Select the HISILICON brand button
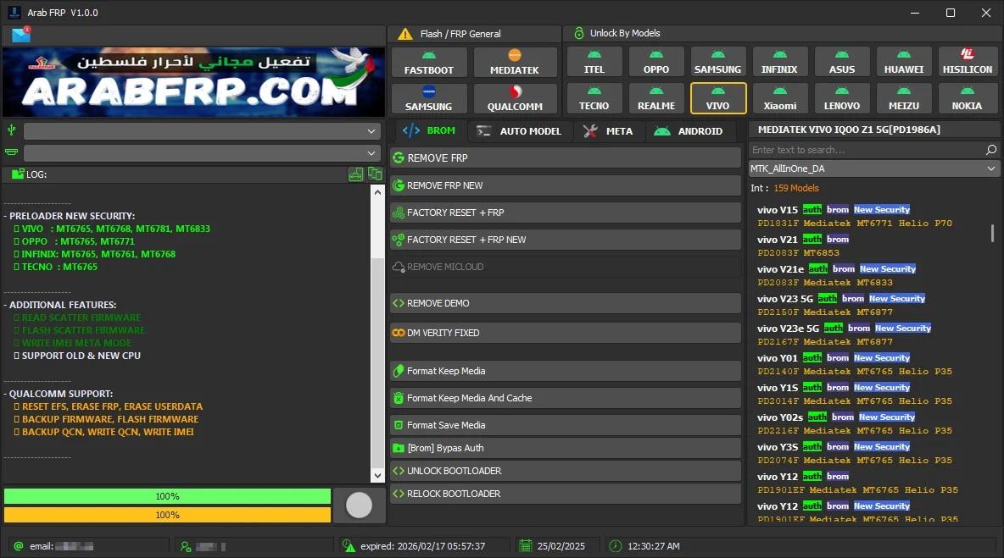This screenshot has width=1004, height=558. [x=967, y=62]
